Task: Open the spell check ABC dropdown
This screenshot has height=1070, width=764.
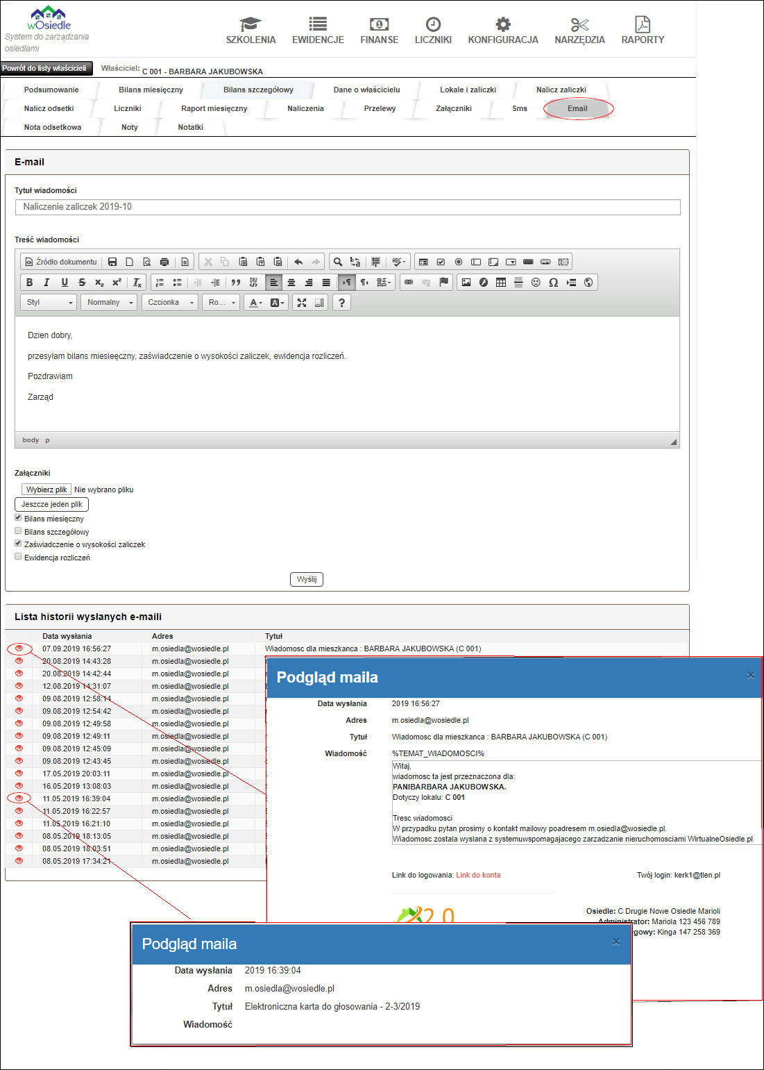Action: pyautogui.click(x=399, y=262)
